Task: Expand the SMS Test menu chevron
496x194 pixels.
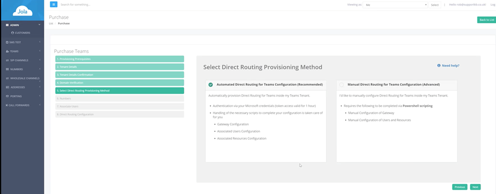Action: 40,42
